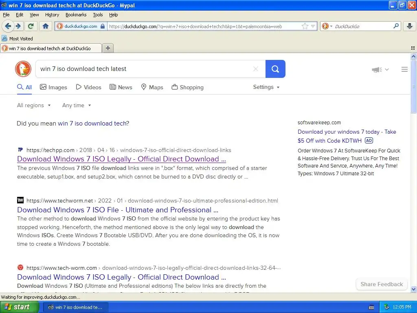Switch to the Images search tab
This screenshot has width=417, height=313.
point(53,87)
